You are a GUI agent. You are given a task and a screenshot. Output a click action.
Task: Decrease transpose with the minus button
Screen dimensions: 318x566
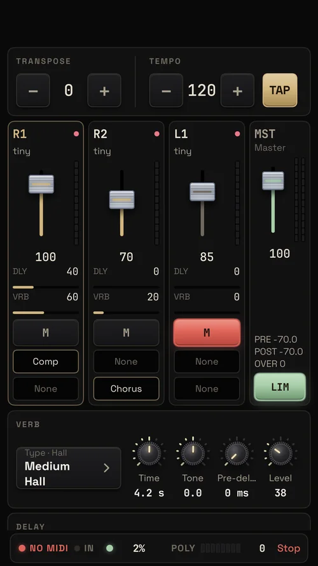[x=33, y=90]
